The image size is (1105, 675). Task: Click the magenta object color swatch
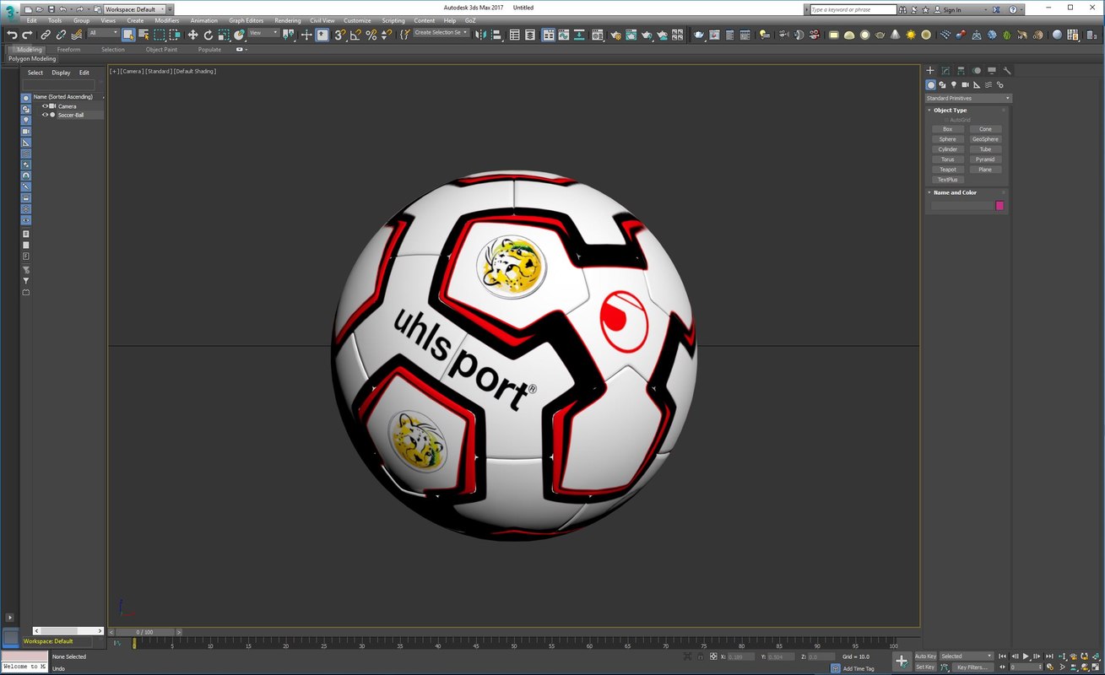(x=999, y=205)
